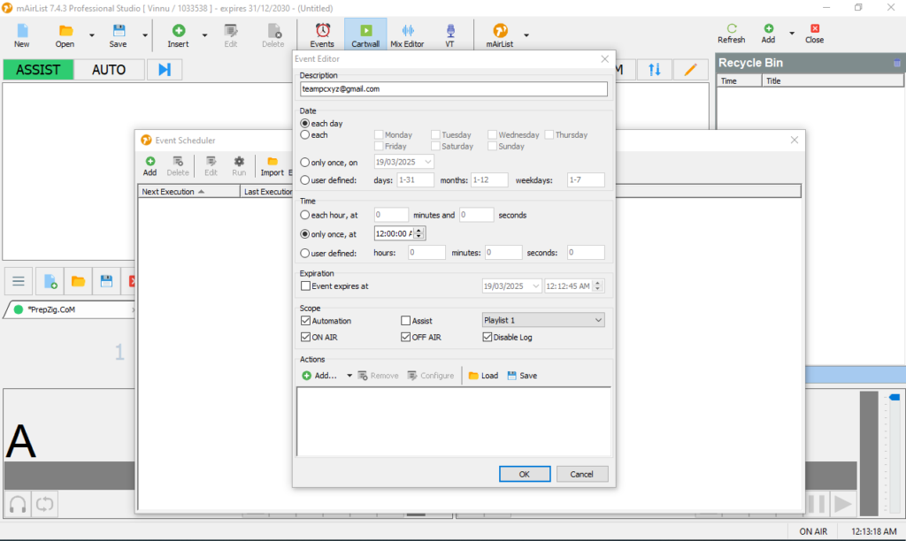906x541 pixels.
Task: Click Add in the Event Scheduler toolbar
Action: [150, 166]
